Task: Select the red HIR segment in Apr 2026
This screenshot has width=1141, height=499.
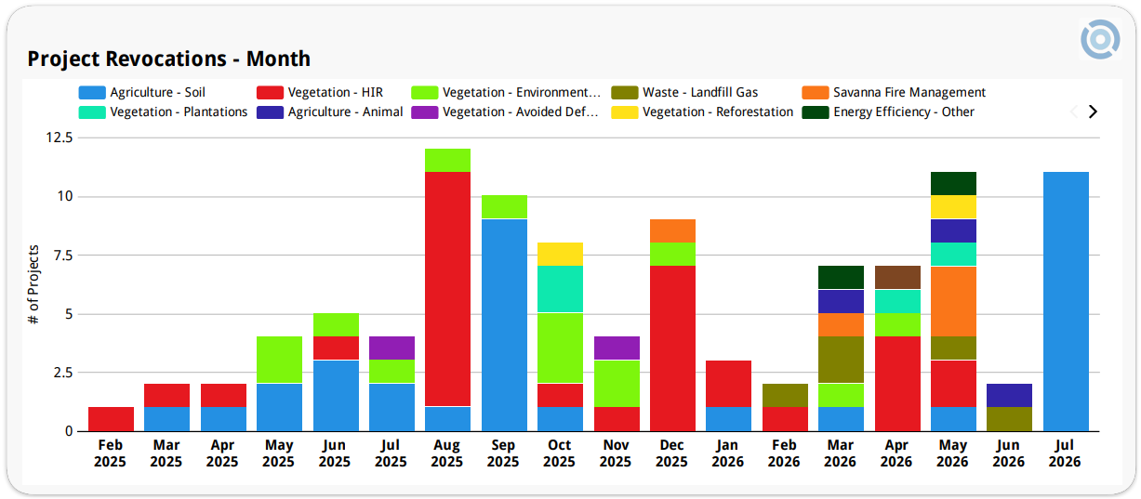Action: [x=897, y=384]
